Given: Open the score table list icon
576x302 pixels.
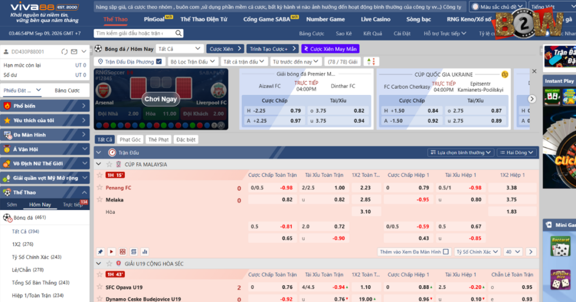Looking at the screenshot, I should click(134, 252).
